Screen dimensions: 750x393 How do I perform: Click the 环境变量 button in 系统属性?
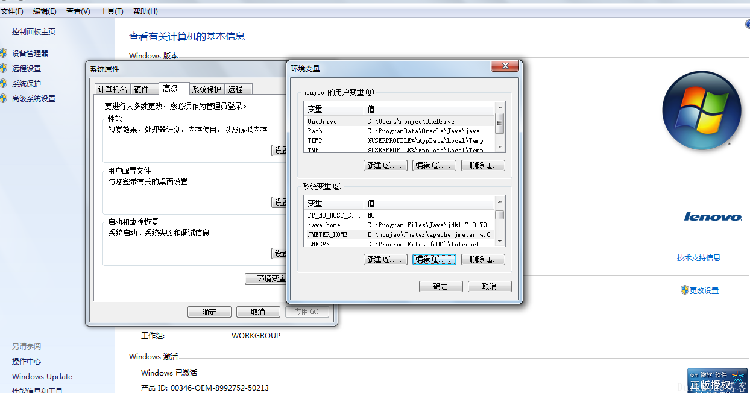pos(266,278)
